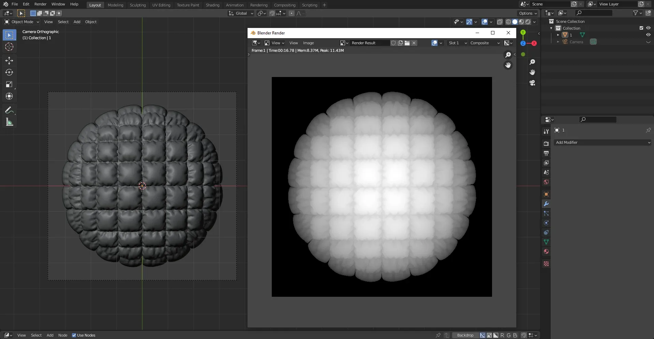Open the World properties globe icon
Viewport: 654px width, 339px height.
point(546,182)
